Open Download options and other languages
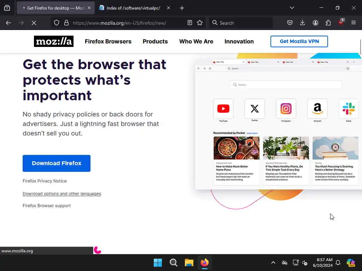Viewport: 362px width, 271px height. coord(62,194)
